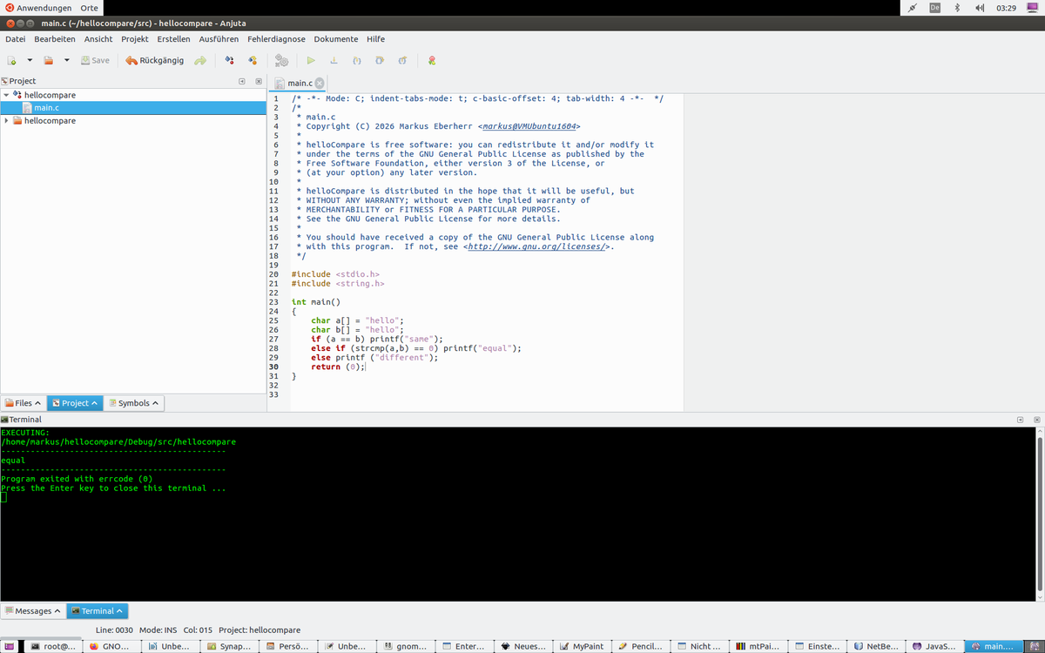Minimize the Terminal panel with its iconify button
1045x653 pixels.
(x=1020, y=420)
